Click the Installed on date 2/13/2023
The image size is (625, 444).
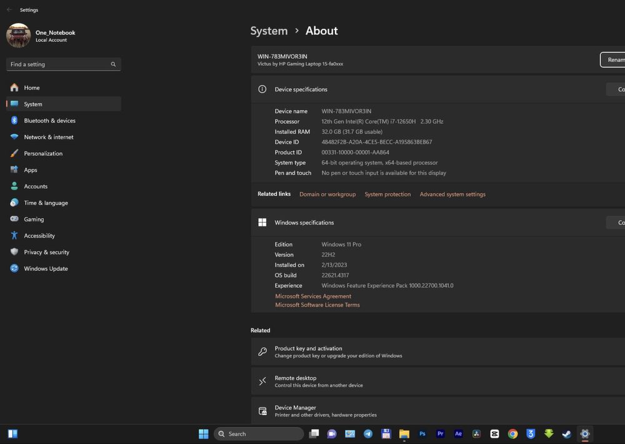coord(334,265)
